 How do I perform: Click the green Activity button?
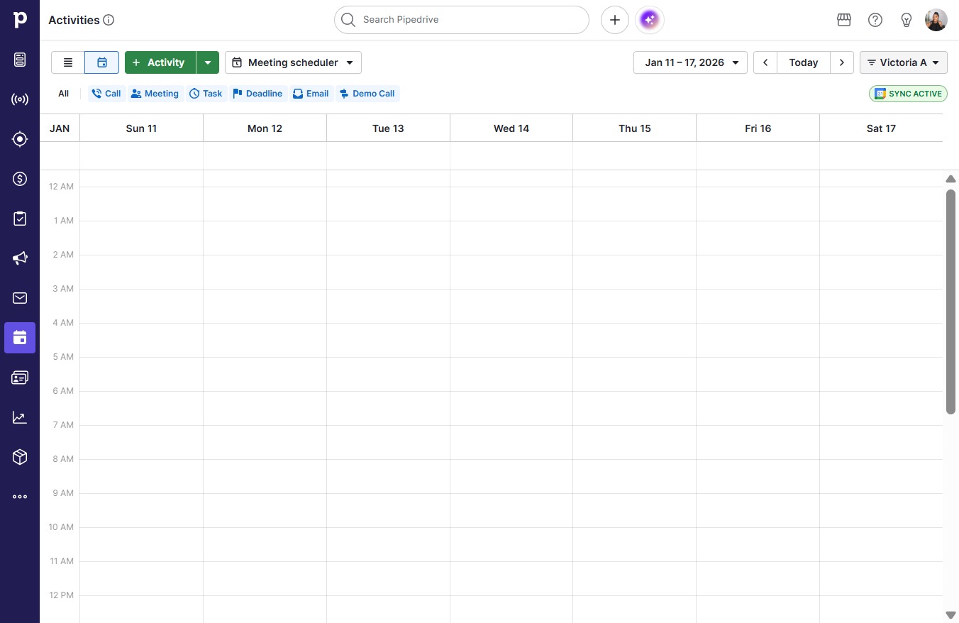160,62
